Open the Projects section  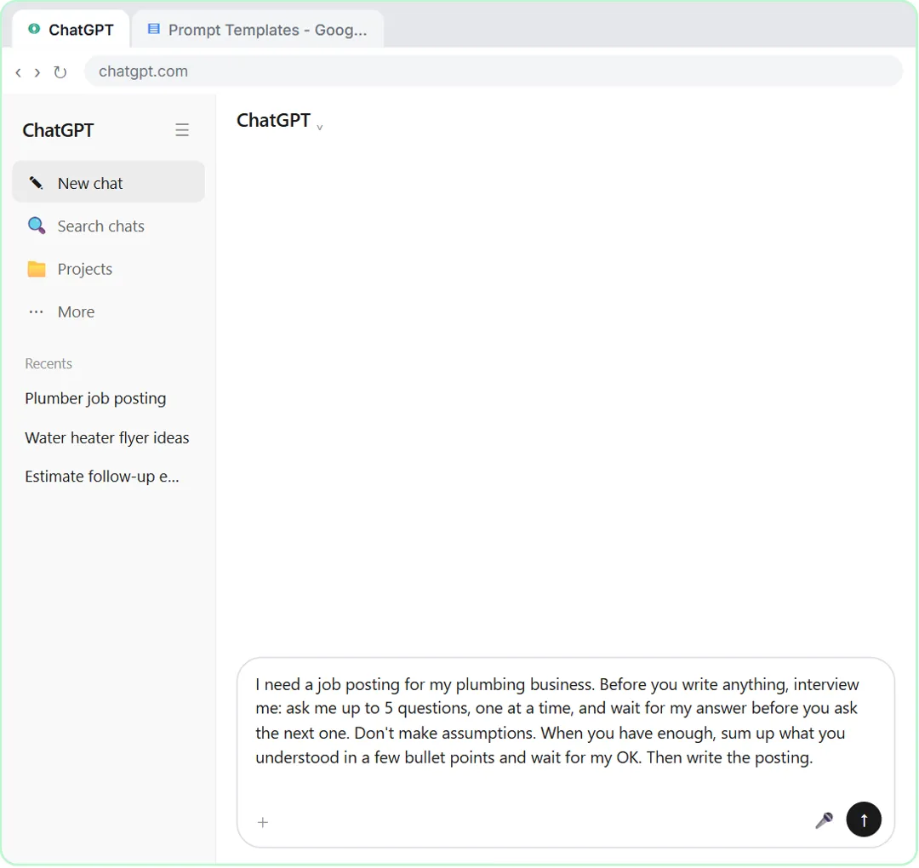(x=108, y=269)
